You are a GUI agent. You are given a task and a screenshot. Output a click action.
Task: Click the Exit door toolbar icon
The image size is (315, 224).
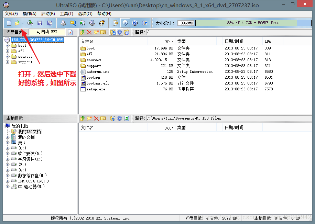[144, 23]
